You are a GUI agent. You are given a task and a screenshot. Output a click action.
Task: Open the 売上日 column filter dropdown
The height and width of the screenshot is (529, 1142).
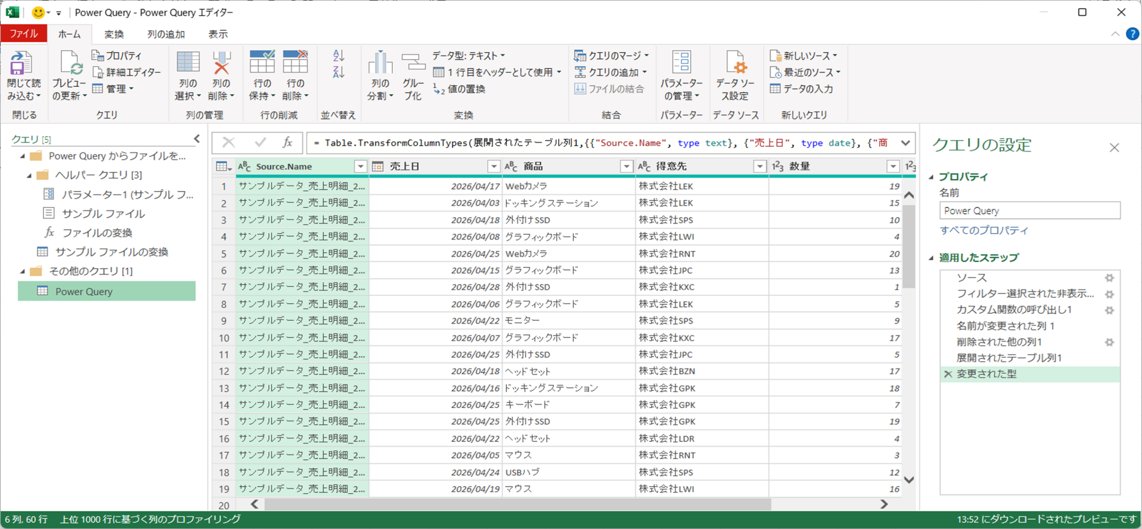pyautogui.click(x=493, y=166)
